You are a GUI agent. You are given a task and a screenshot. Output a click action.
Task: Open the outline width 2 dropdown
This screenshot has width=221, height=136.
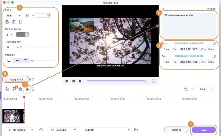click(9, 34)
